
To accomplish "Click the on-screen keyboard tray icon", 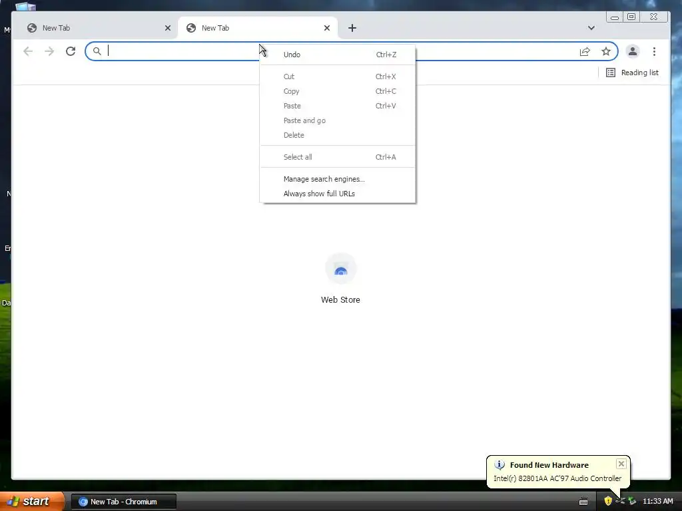I will pyautogui.click(x=583, y=502).
